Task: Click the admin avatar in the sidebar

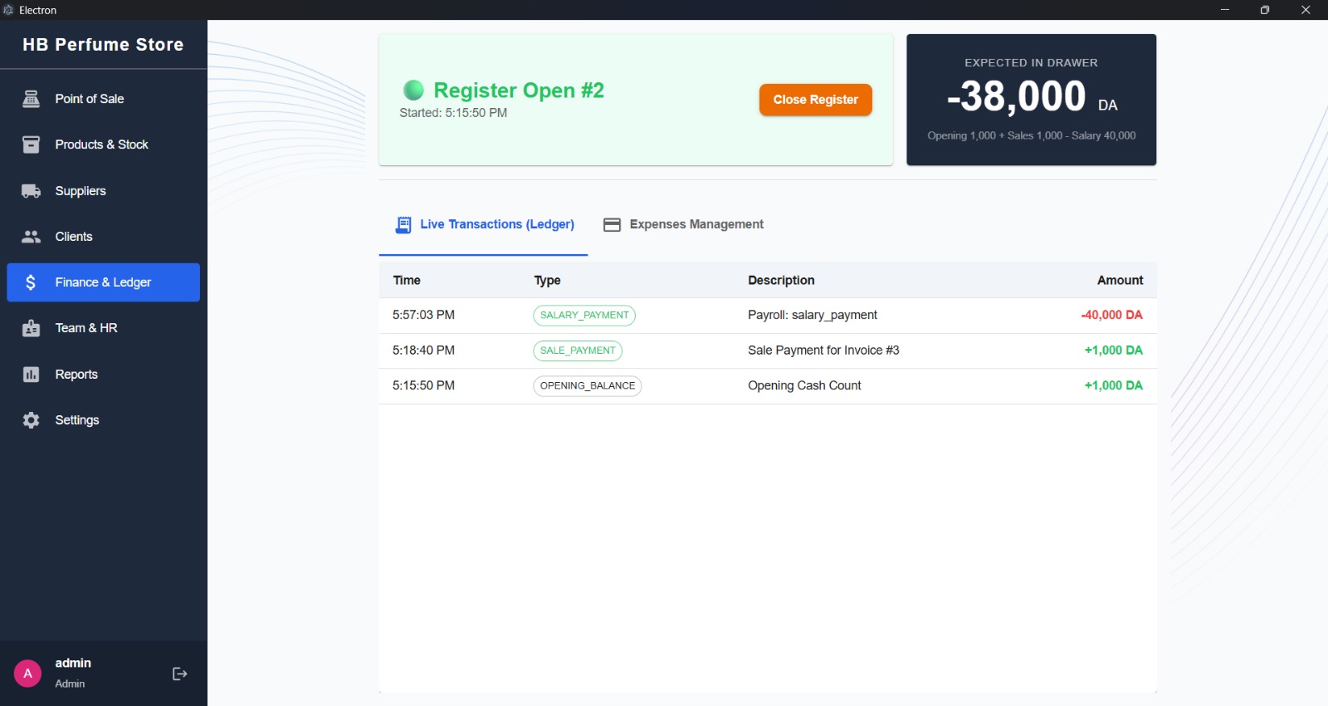Action: (27, 674)
